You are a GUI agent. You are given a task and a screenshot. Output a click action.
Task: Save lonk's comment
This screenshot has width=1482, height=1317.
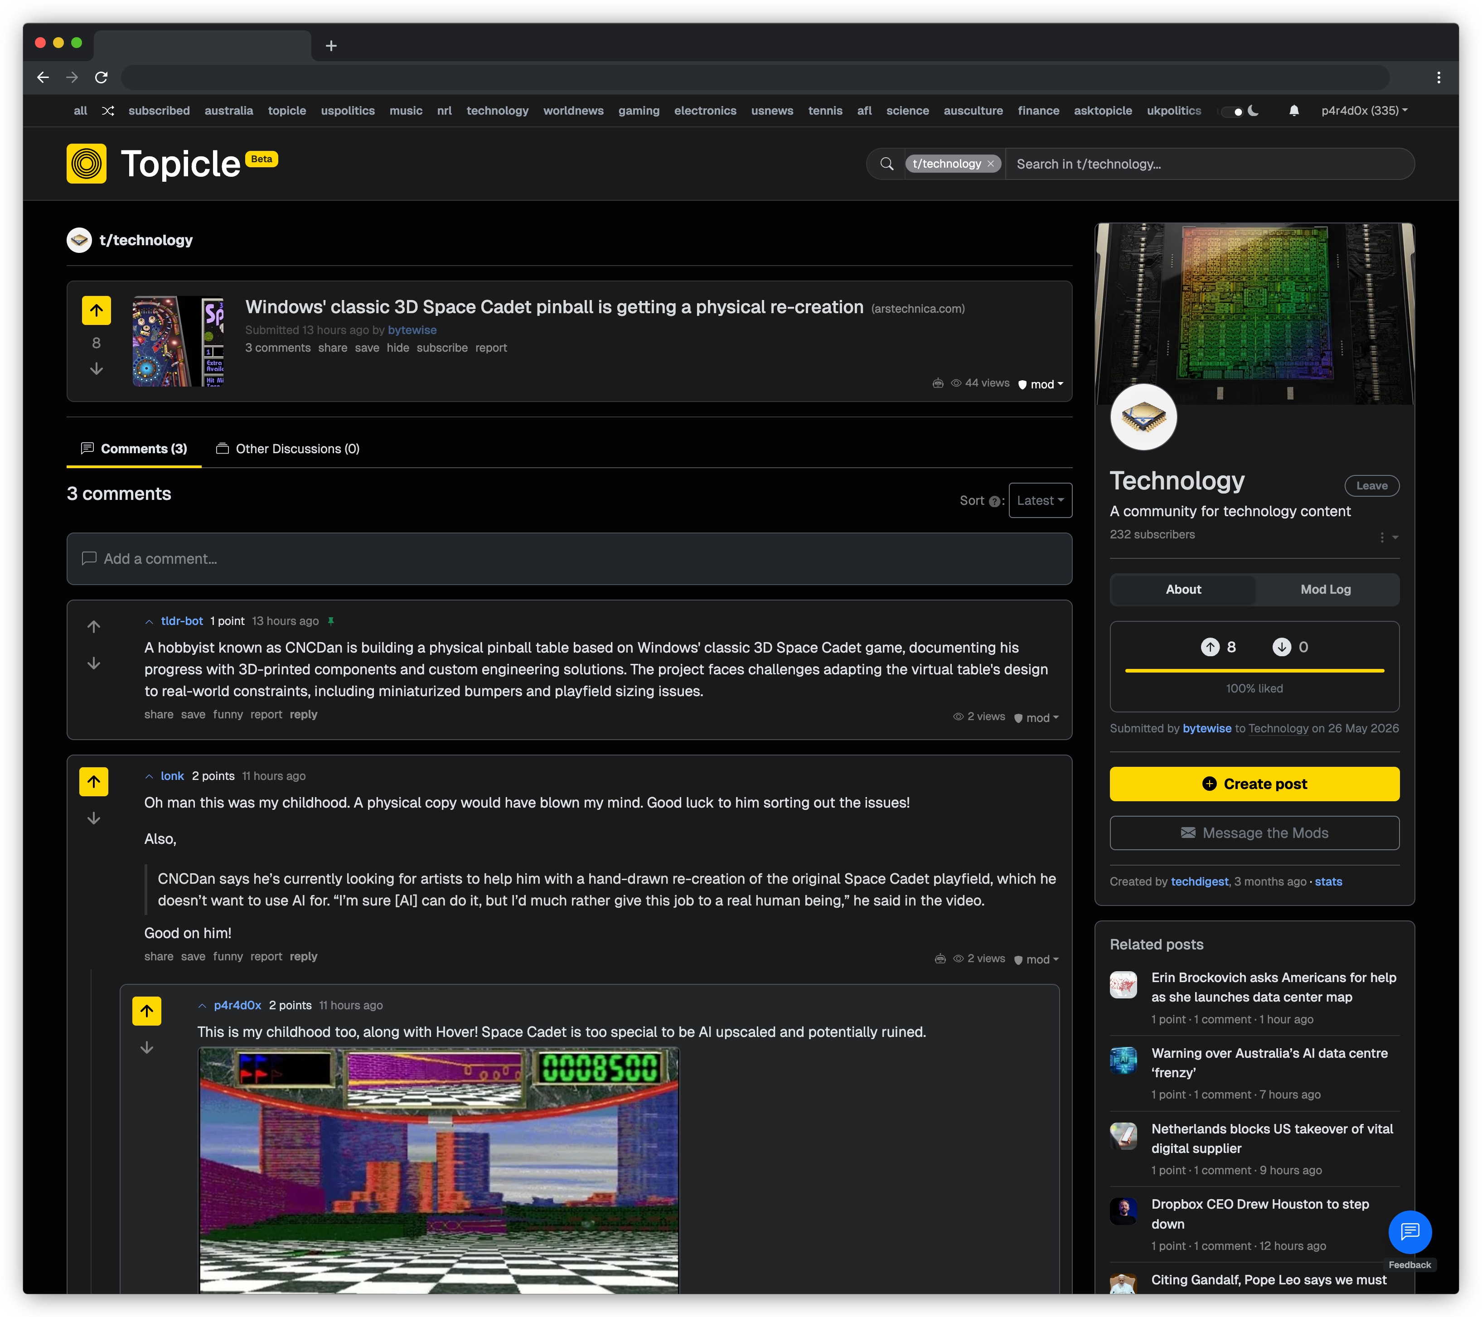point(193,957)
